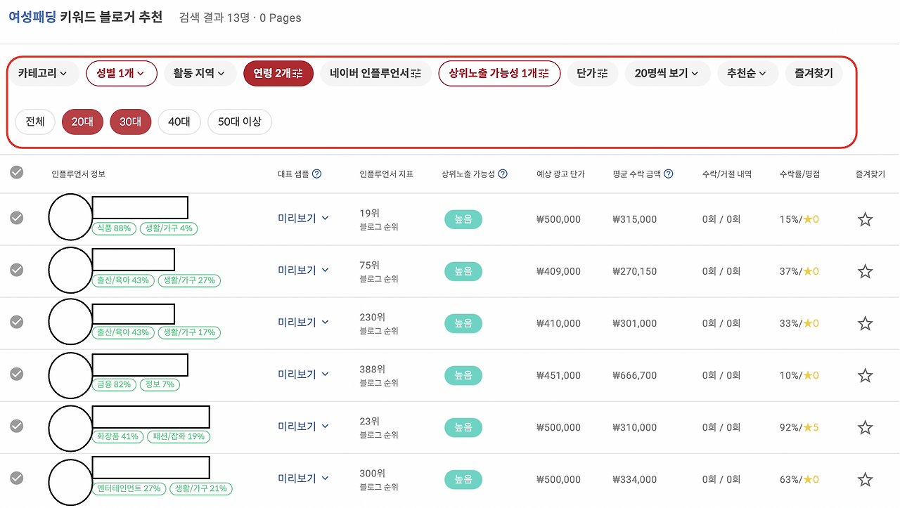Star the last visible influencer row

865,480
